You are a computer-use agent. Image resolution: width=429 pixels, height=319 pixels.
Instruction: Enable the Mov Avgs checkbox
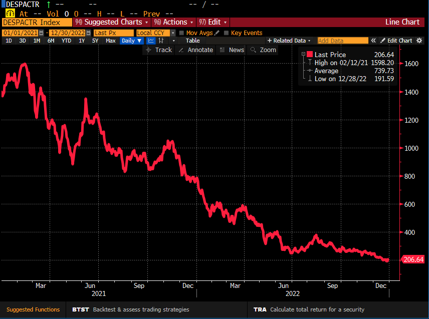pos(181,33)
